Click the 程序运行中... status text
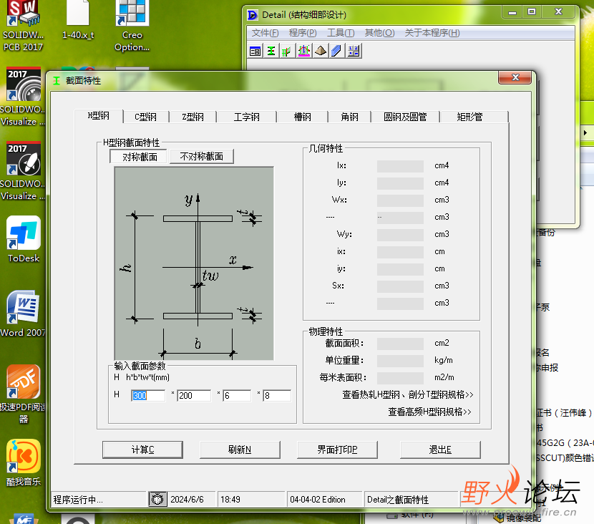The width and height of the screenshot is (594, 524). point(78,500)
